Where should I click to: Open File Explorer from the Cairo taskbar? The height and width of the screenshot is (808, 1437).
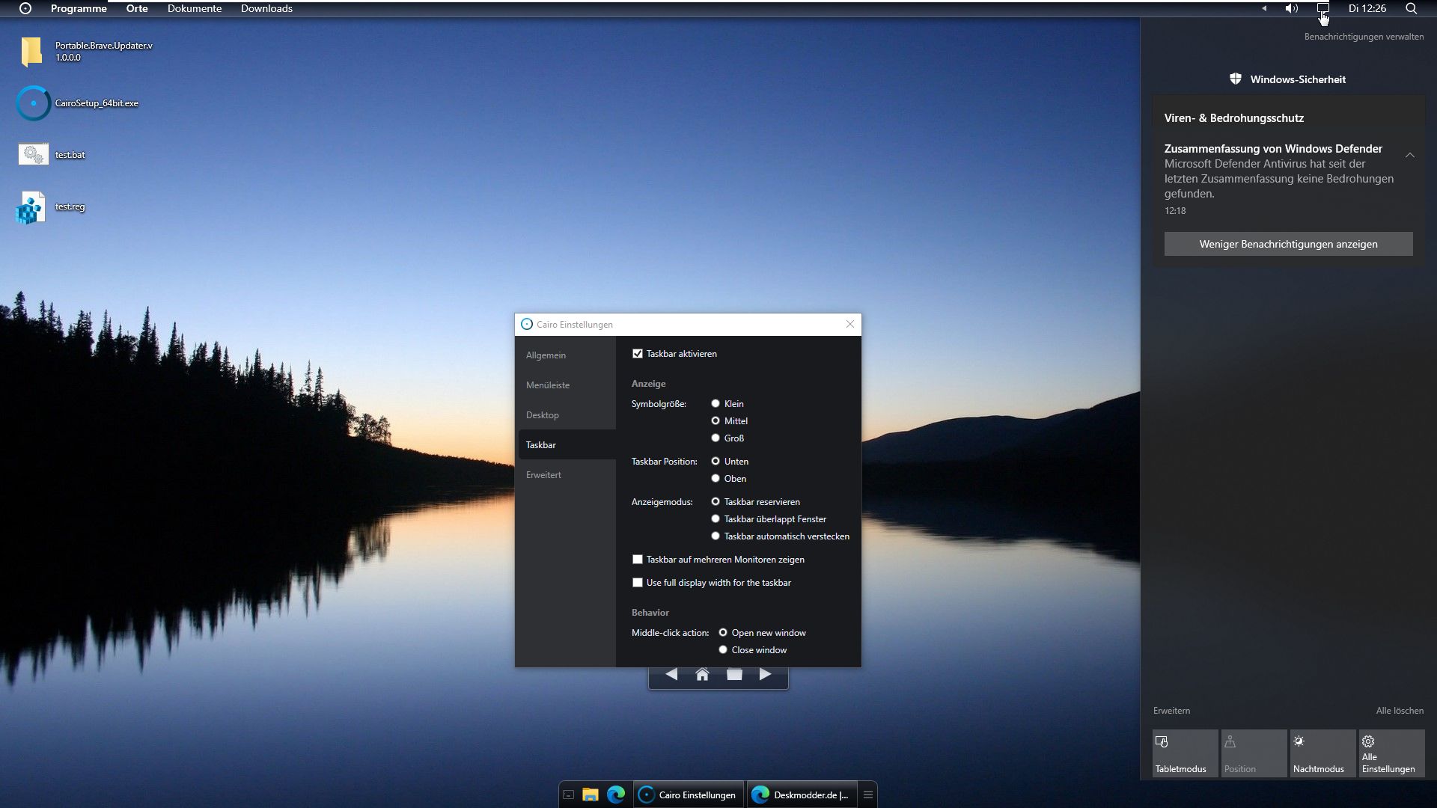click(591, 795)
